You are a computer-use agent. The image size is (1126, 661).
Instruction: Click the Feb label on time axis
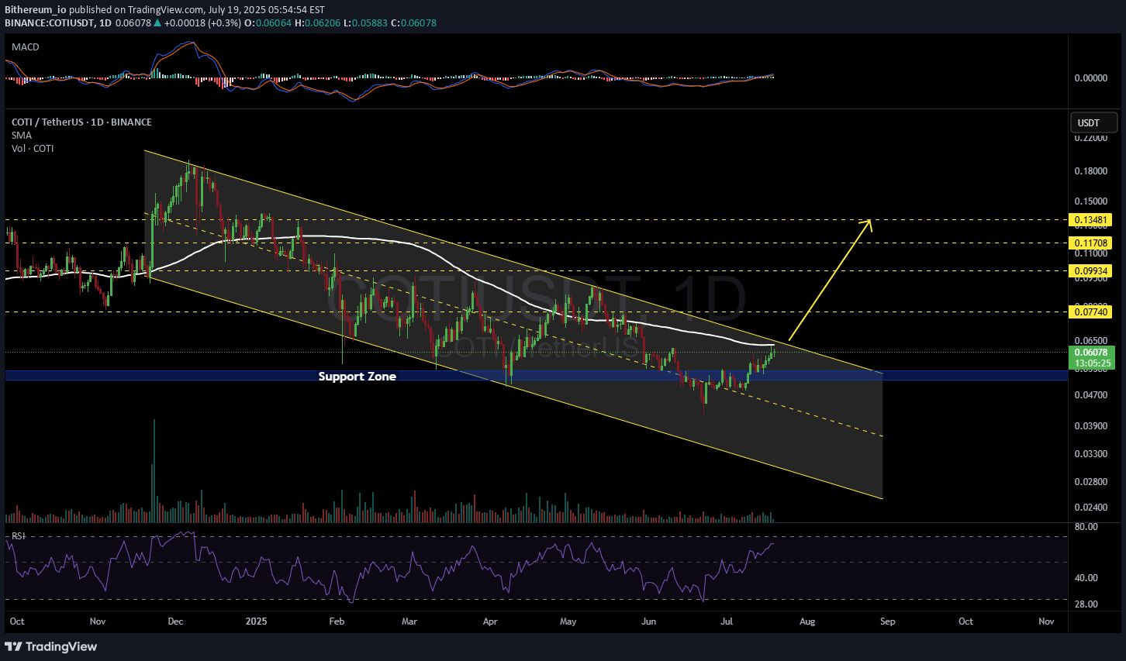point(337,621)
